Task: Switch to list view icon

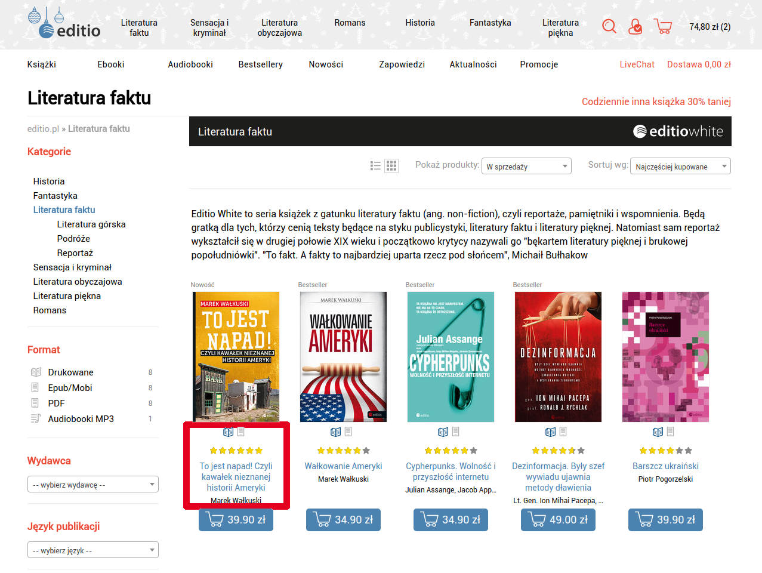Action: pos(375,166)
